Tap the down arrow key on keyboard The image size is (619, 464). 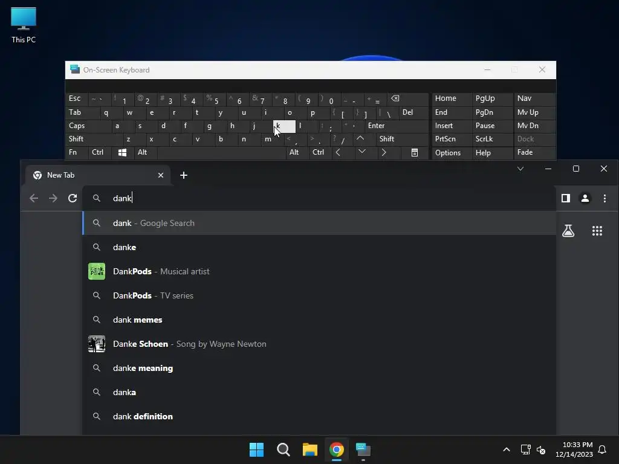(361, 152)
